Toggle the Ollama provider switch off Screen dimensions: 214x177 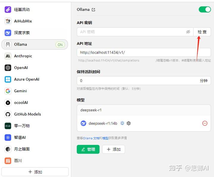click(x=205, y=10)
